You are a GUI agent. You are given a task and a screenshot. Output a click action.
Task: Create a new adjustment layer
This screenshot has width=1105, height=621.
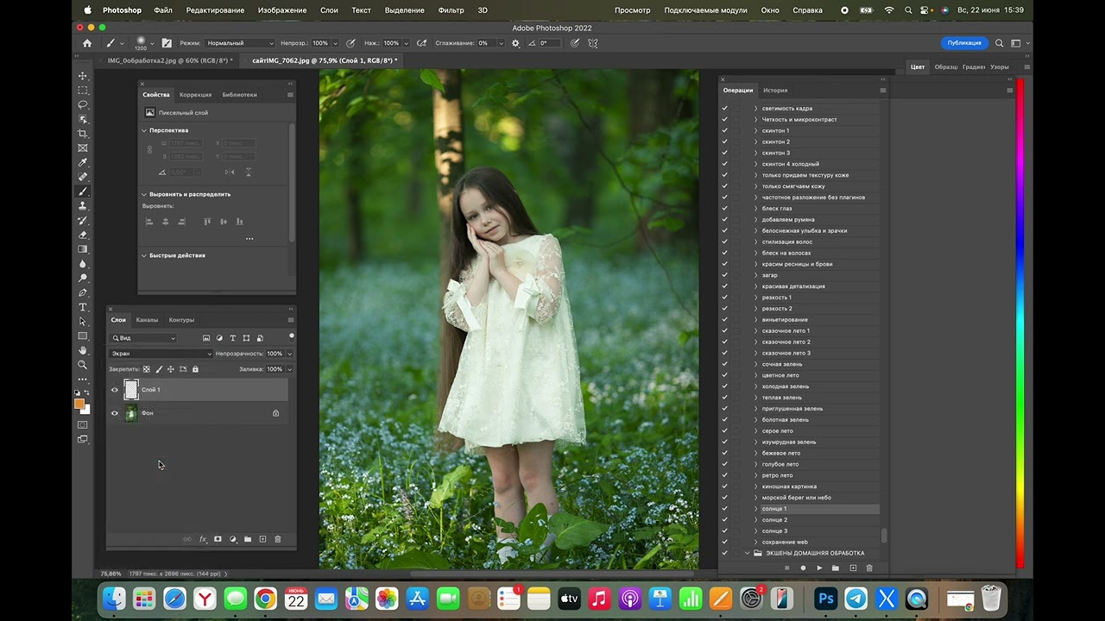[x=232, y=539]
